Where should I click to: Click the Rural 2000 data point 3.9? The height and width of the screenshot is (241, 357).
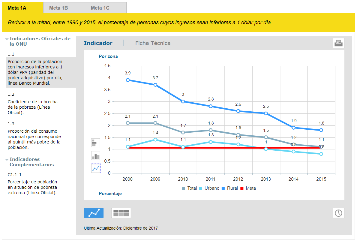(128, 80)
